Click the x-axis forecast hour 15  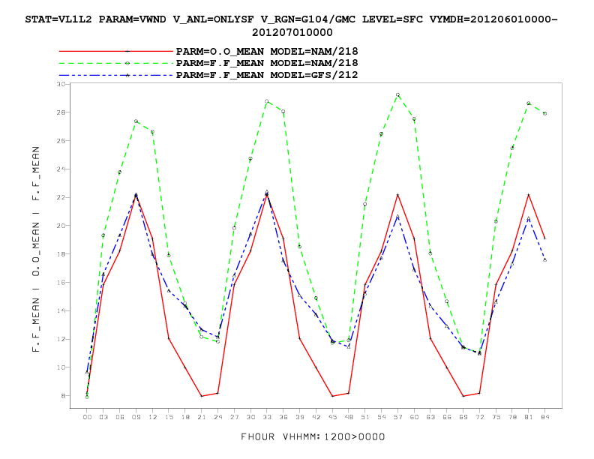coord(169,417)
